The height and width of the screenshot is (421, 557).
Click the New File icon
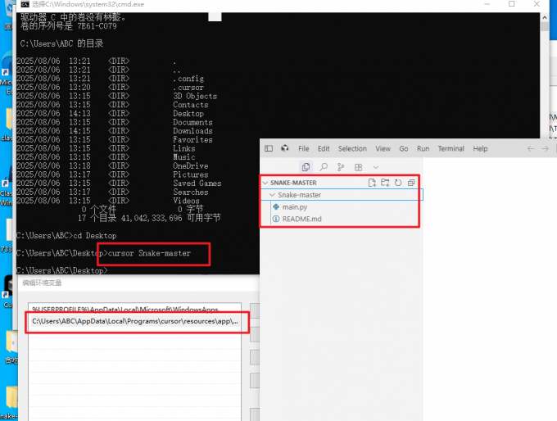tap(372, 183)
